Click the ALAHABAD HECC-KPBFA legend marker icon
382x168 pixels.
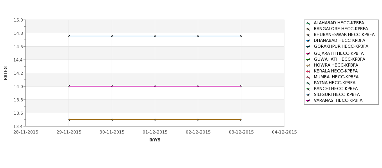(308, 23)
